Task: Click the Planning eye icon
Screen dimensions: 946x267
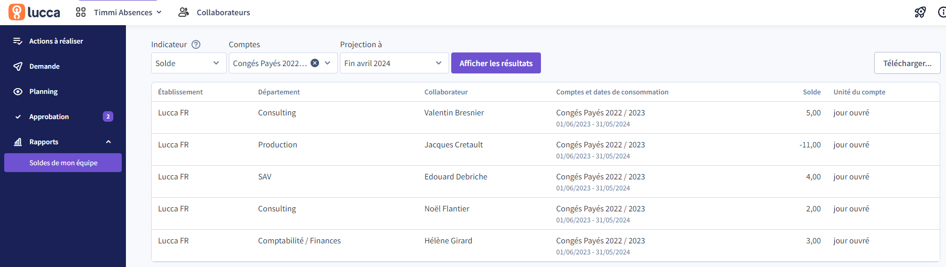Action: (x=18, y=91)
